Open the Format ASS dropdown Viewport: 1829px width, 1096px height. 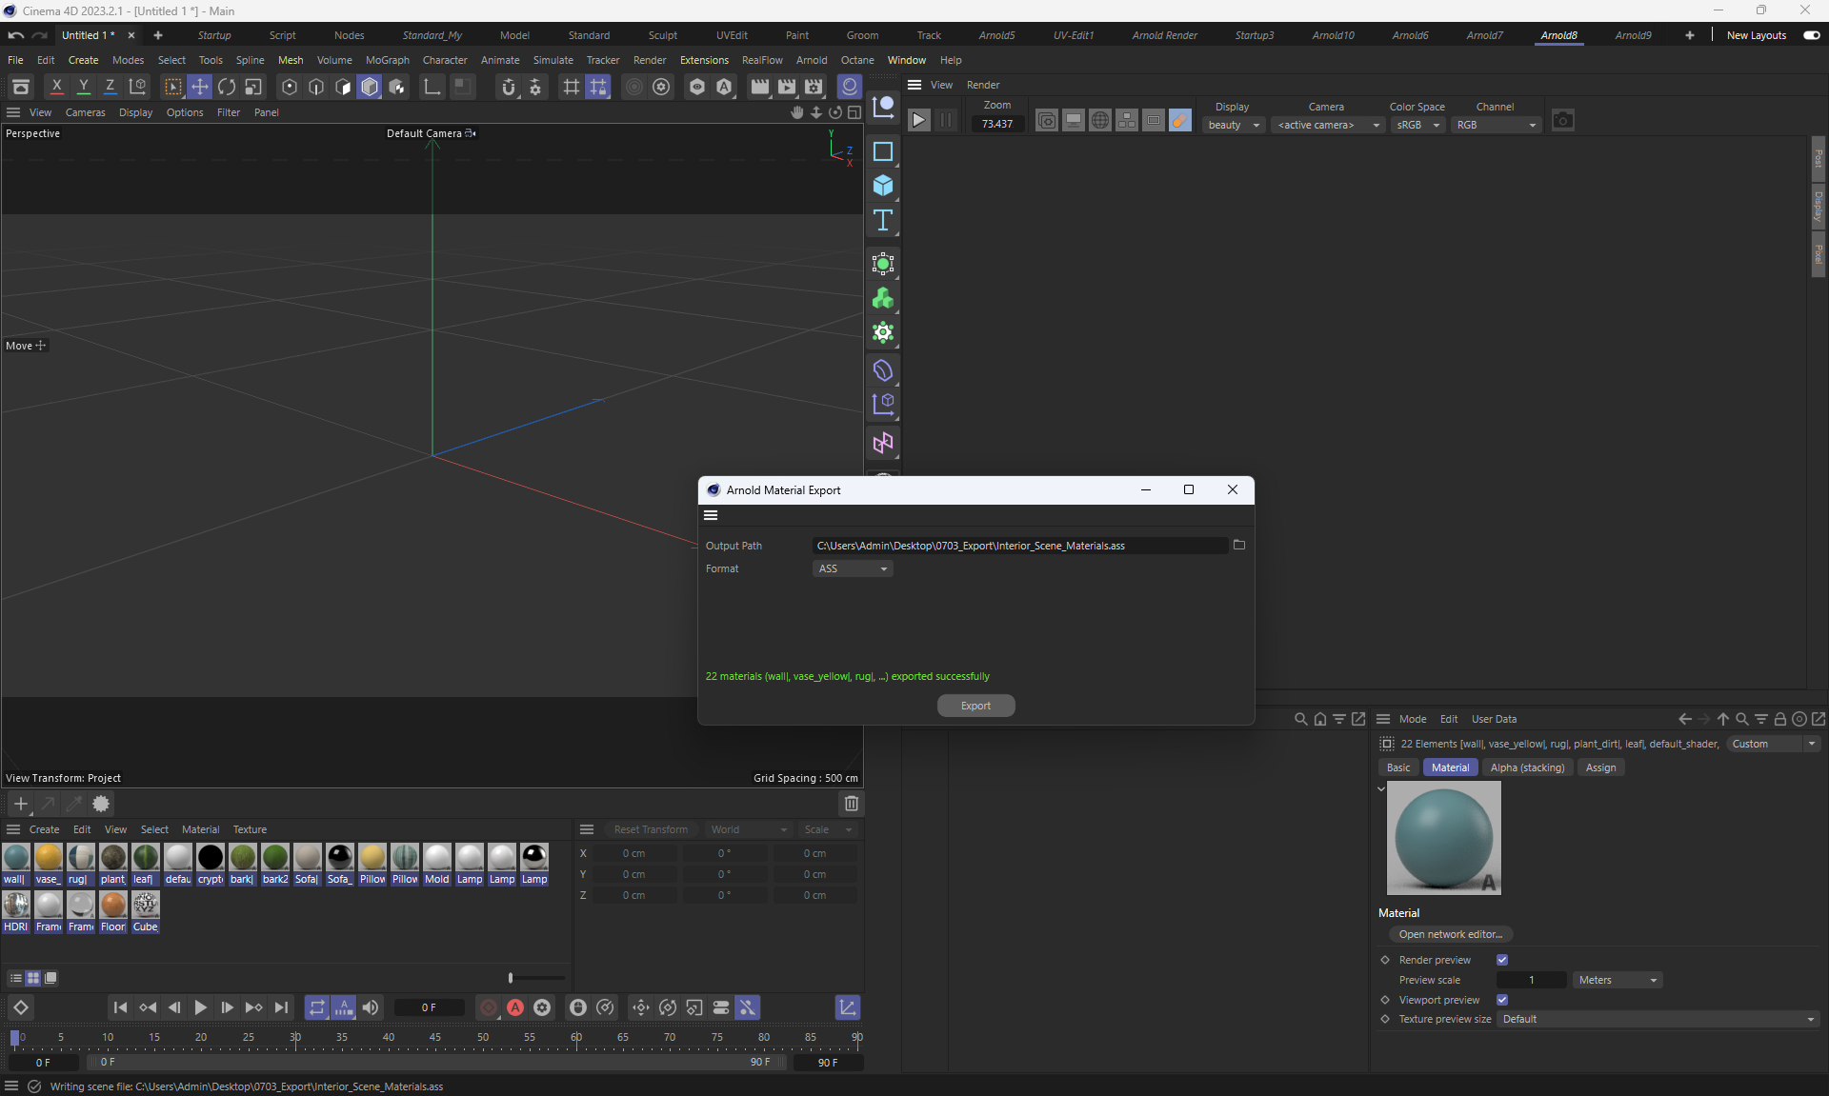[x=853, y=568]
